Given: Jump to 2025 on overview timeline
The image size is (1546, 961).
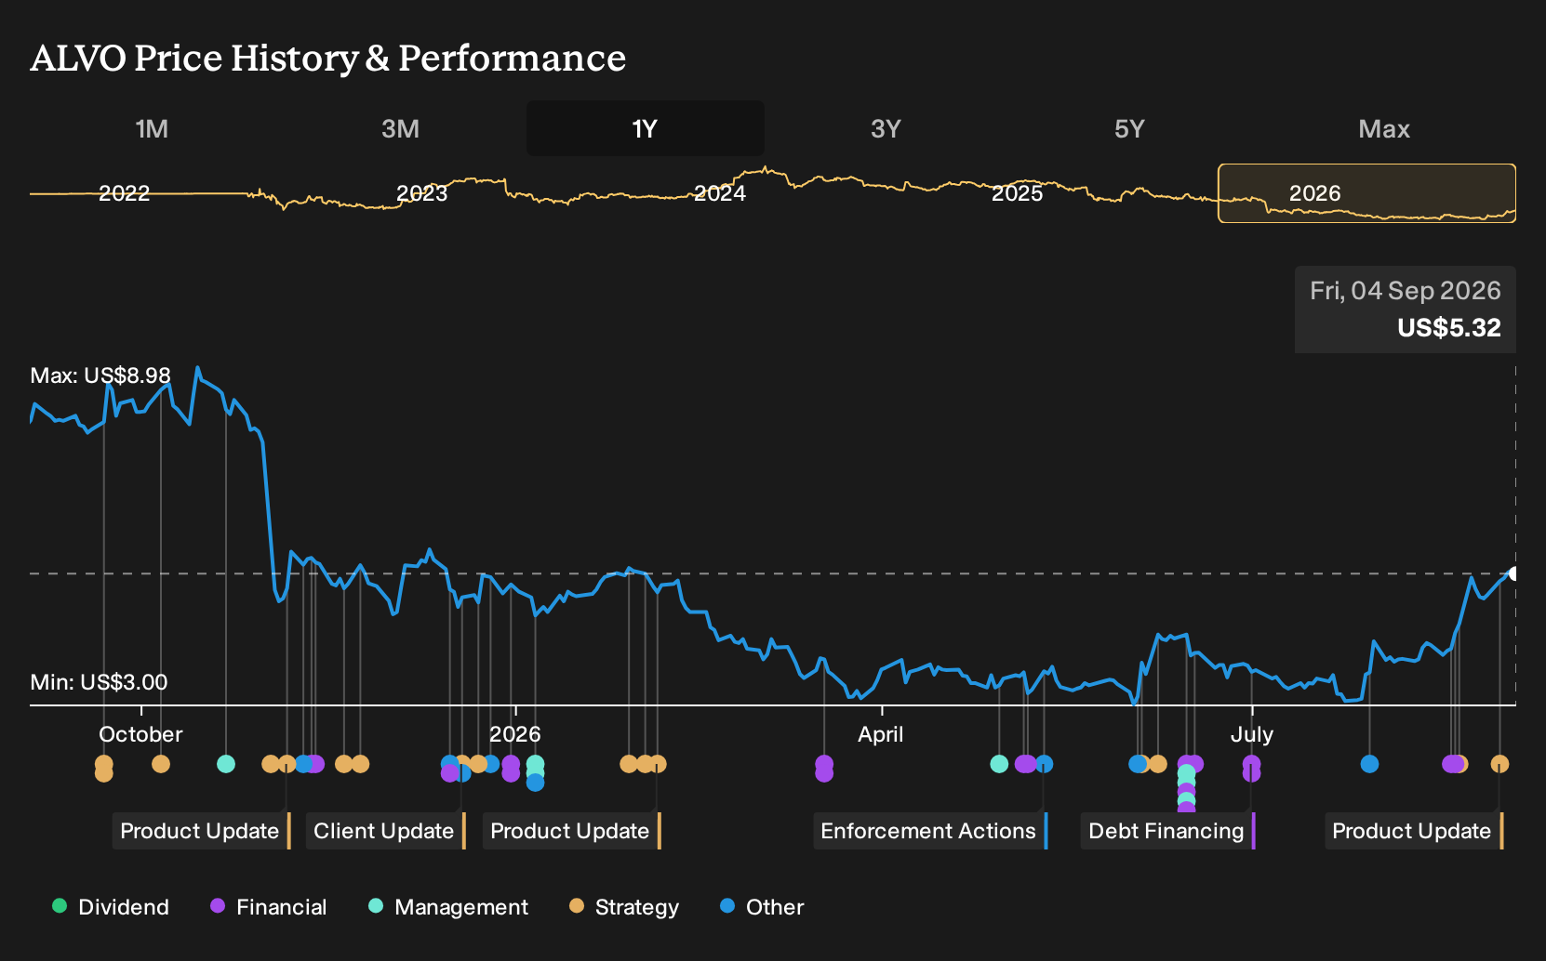Looking at the screenshot, I should point(1018,193).
